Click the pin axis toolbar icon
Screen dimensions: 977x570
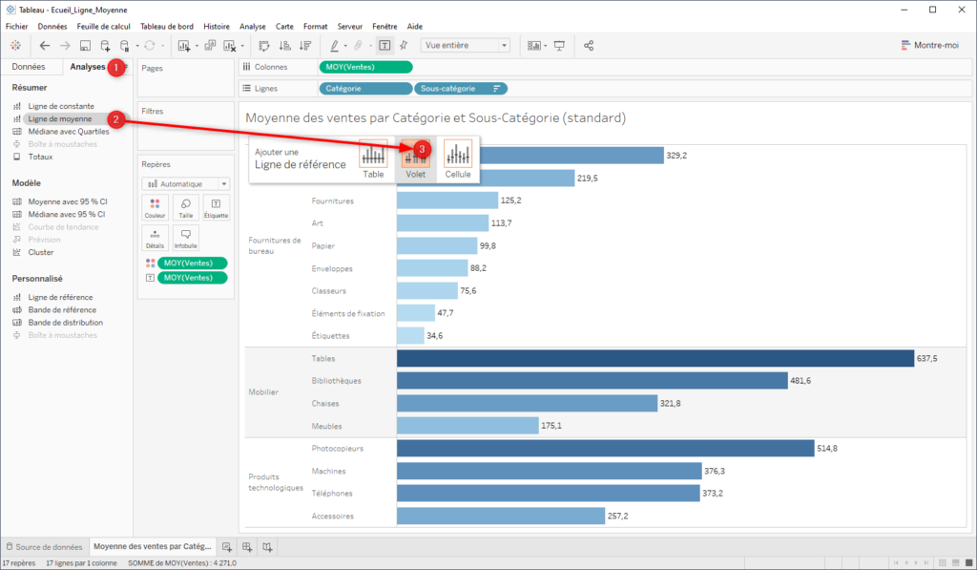click(x=404, y=46)
